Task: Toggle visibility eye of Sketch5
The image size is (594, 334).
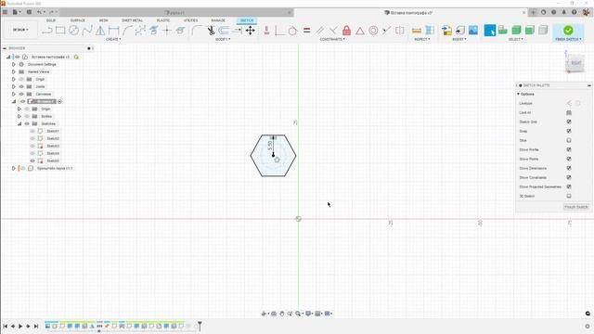Action: tap(32, 161)
